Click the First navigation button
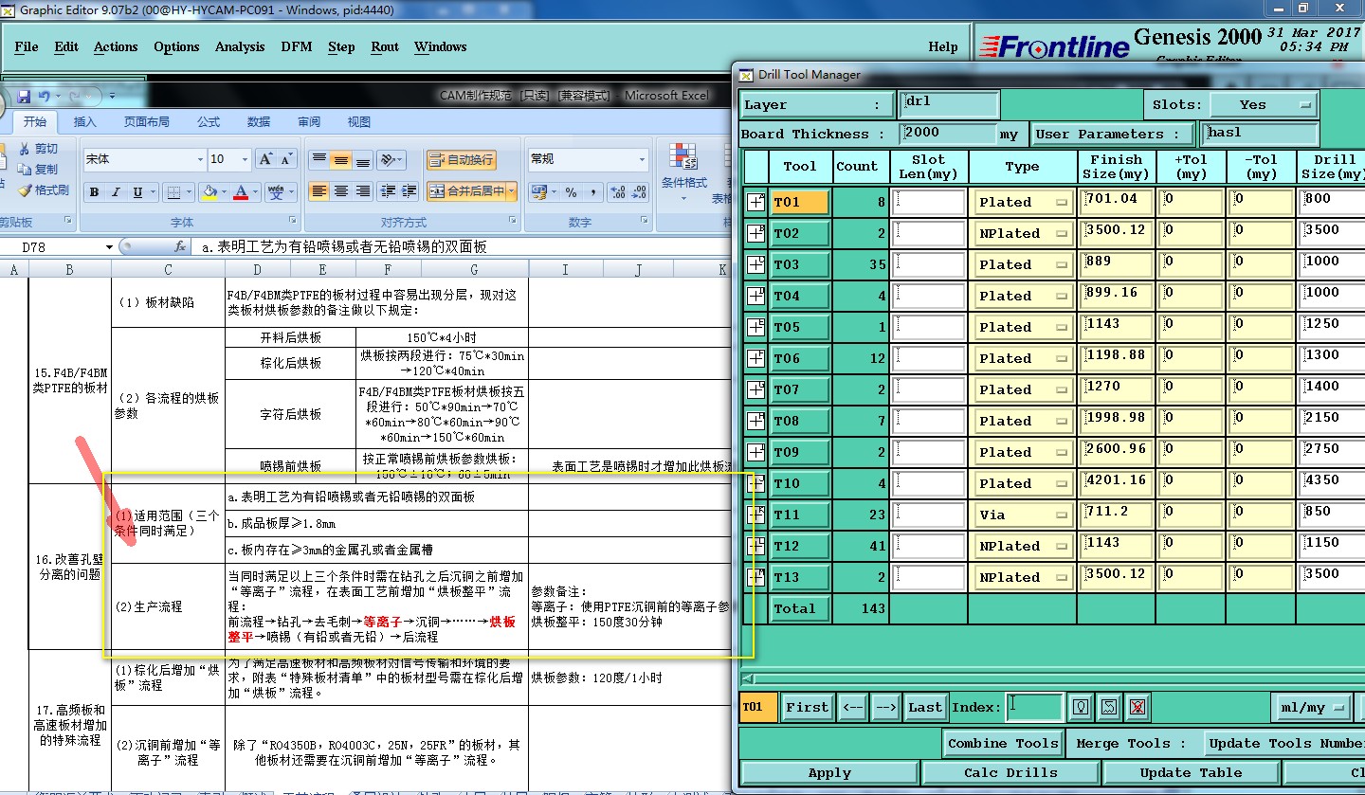This screenshot has height=795, width=1365. [x=808, y=707]
